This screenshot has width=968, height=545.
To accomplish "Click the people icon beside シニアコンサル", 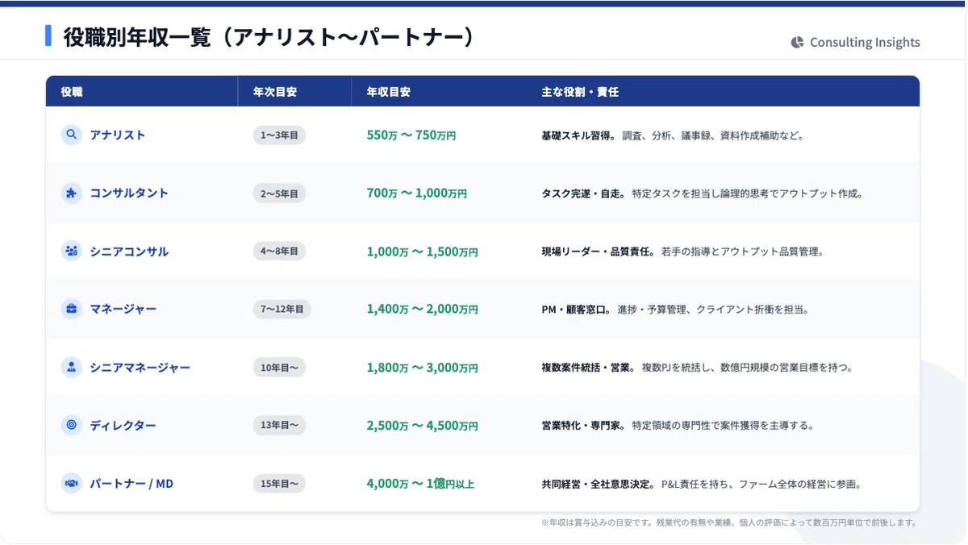I will [x=72, y=251].
